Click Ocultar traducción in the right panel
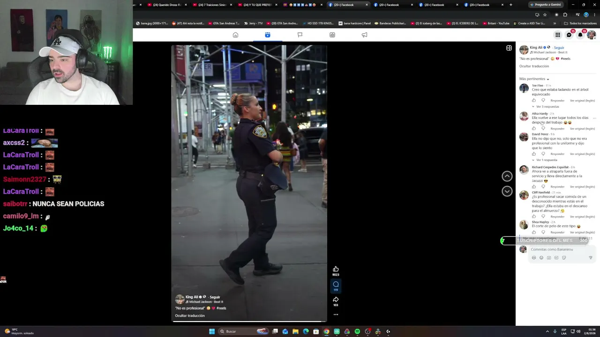The height and width of the screenshot is (337, 600). coord(534,66)
